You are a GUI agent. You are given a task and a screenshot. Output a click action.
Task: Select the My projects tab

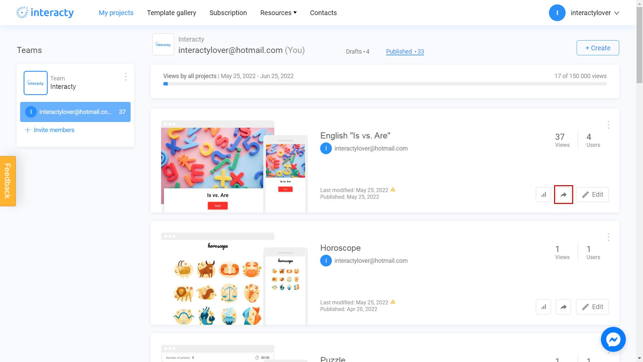tap(116, 12)
